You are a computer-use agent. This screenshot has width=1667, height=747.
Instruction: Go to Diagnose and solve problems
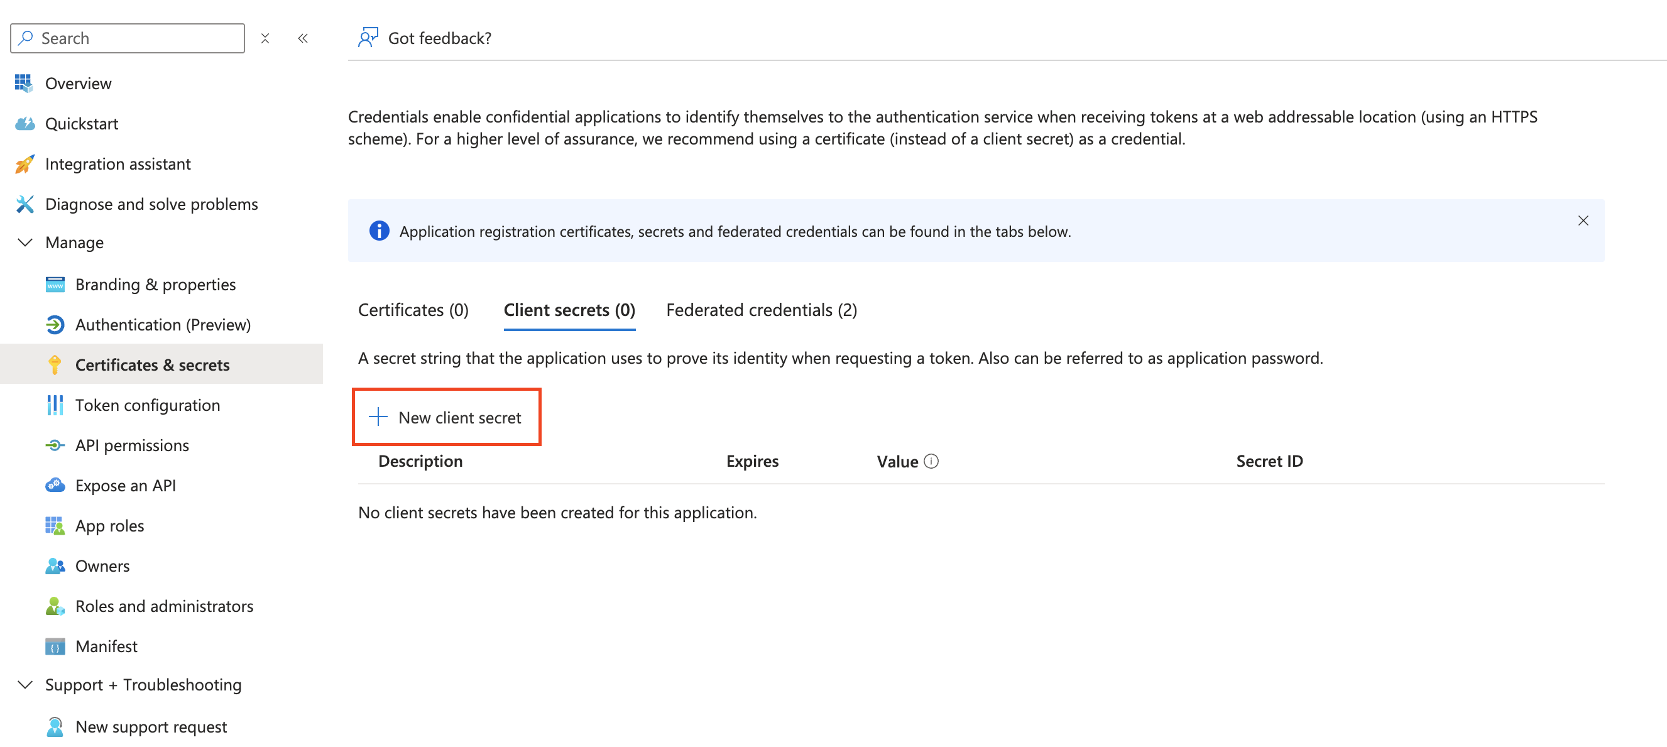tap(151, 204)
